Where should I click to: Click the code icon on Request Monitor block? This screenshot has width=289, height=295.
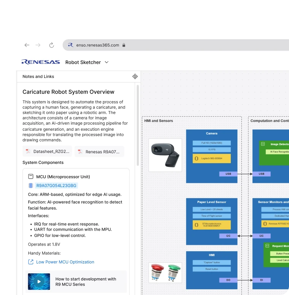267,246
